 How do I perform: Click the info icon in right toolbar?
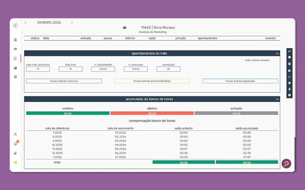(x=289, y=95)
